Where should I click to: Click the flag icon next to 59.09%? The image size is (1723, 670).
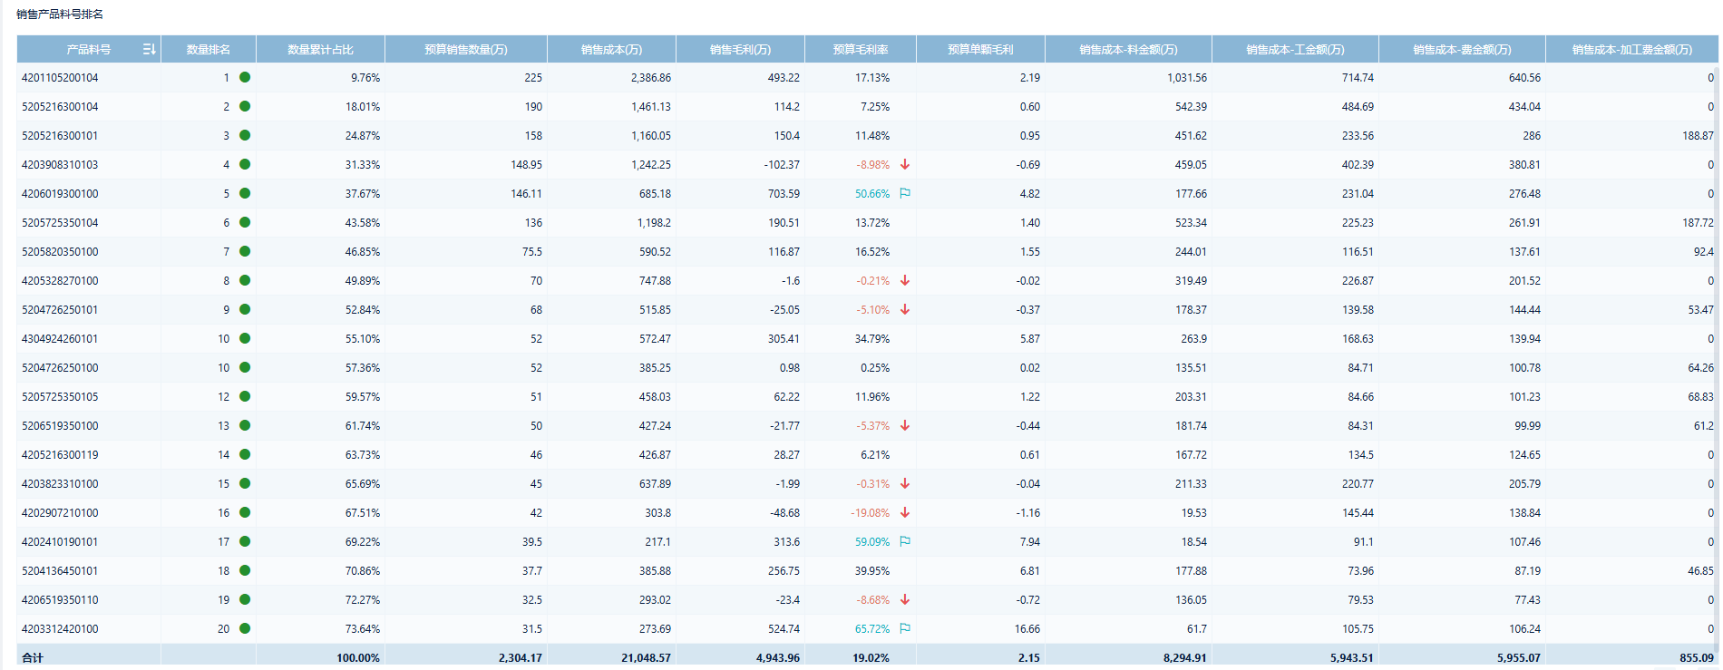coord(905,542)
